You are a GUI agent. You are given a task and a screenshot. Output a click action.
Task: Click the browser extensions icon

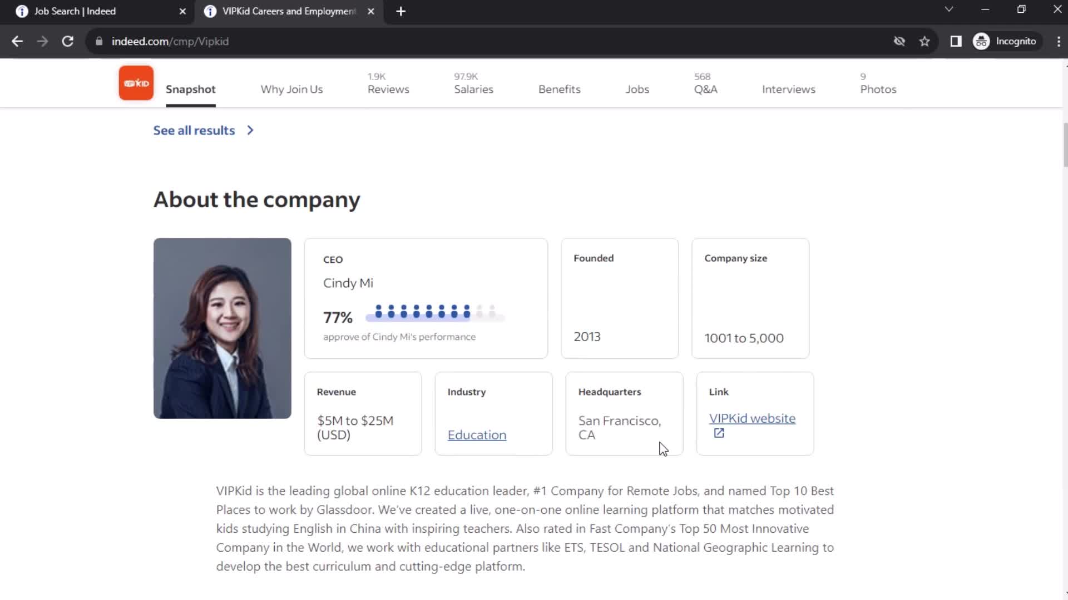pyautogui.click(x=956, y=41)
